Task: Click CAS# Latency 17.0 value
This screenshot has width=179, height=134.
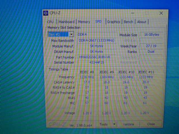Action: pyautogui.click(x=87, y=82)
